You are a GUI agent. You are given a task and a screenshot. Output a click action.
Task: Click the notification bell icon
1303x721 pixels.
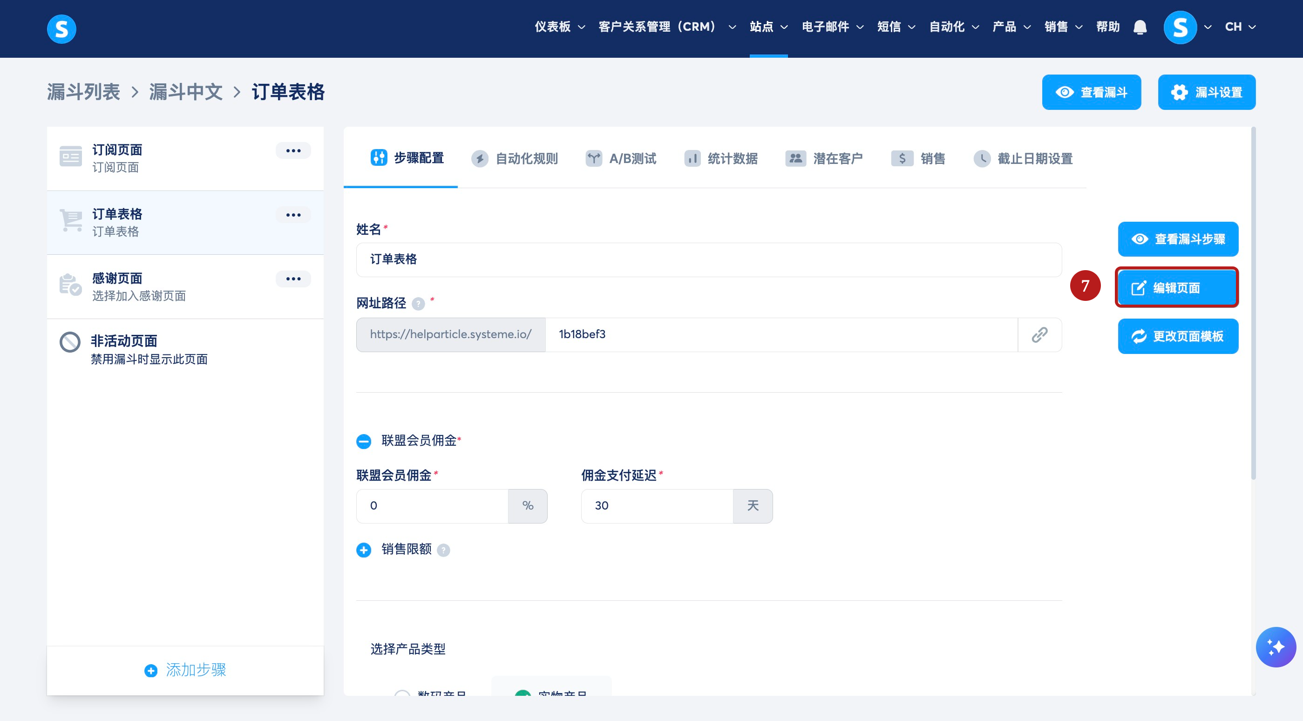(x=1140, y=27)
